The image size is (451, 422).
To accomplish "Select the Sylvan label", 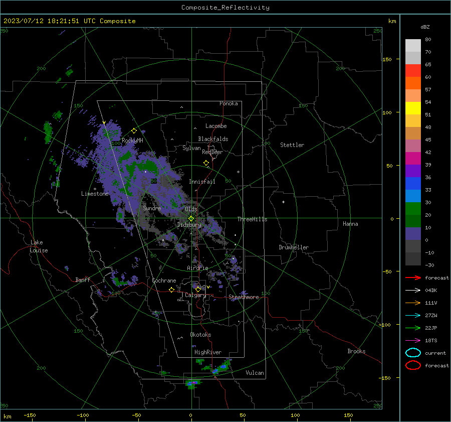I will pos(191,148).
